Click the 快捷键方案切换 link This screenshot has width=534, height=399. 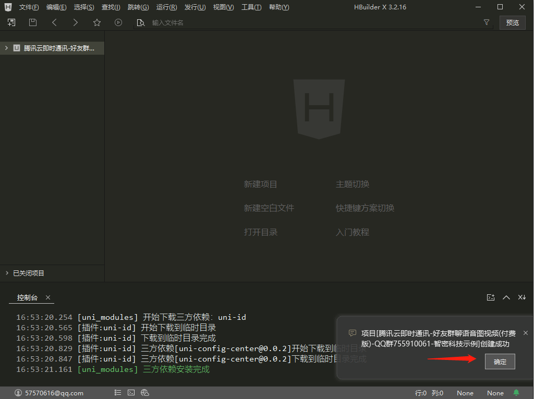[365, 208]
